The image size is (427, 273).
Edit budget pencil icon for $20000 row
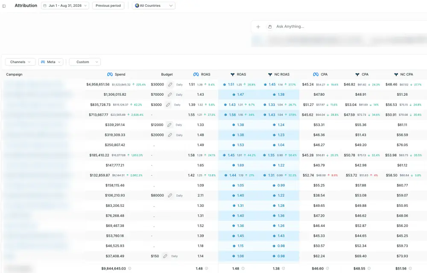tap(170, 135)
